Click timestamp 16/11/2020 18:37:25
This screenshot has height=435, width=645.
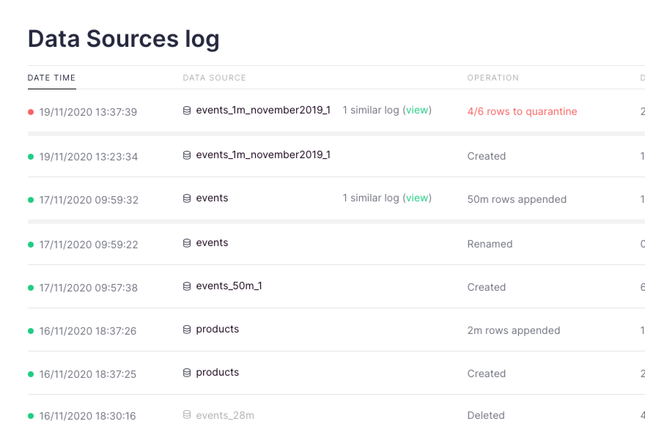pyautogui.click(x=88, y=374)
